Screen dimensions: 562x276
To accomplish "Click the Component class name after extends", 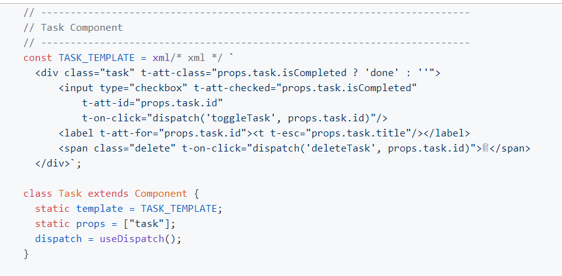I will (x=161, y=193).
